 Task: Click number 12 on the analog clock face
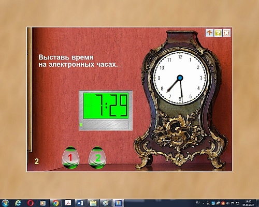click(x=180, y=57)
